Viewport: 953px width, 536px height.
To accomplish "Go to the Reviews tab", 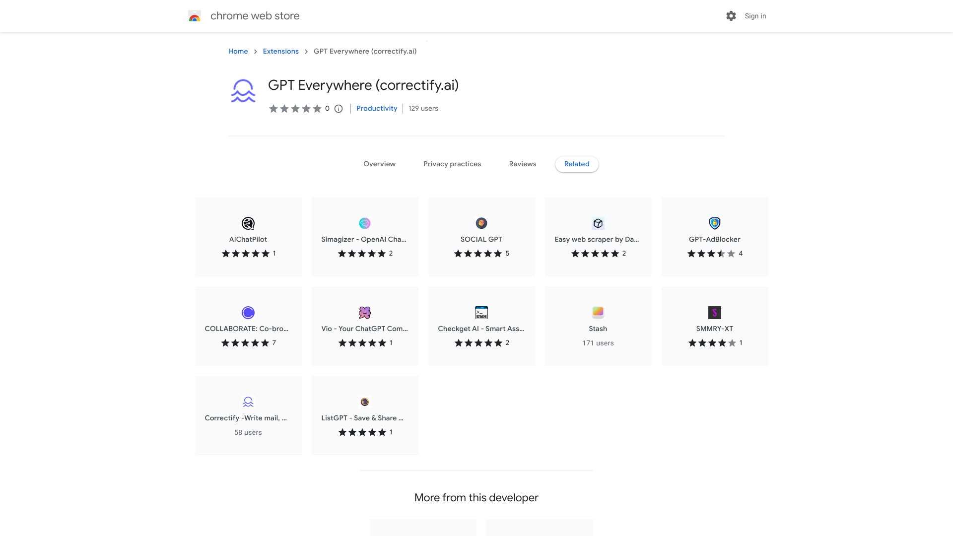I will point(523,164).
